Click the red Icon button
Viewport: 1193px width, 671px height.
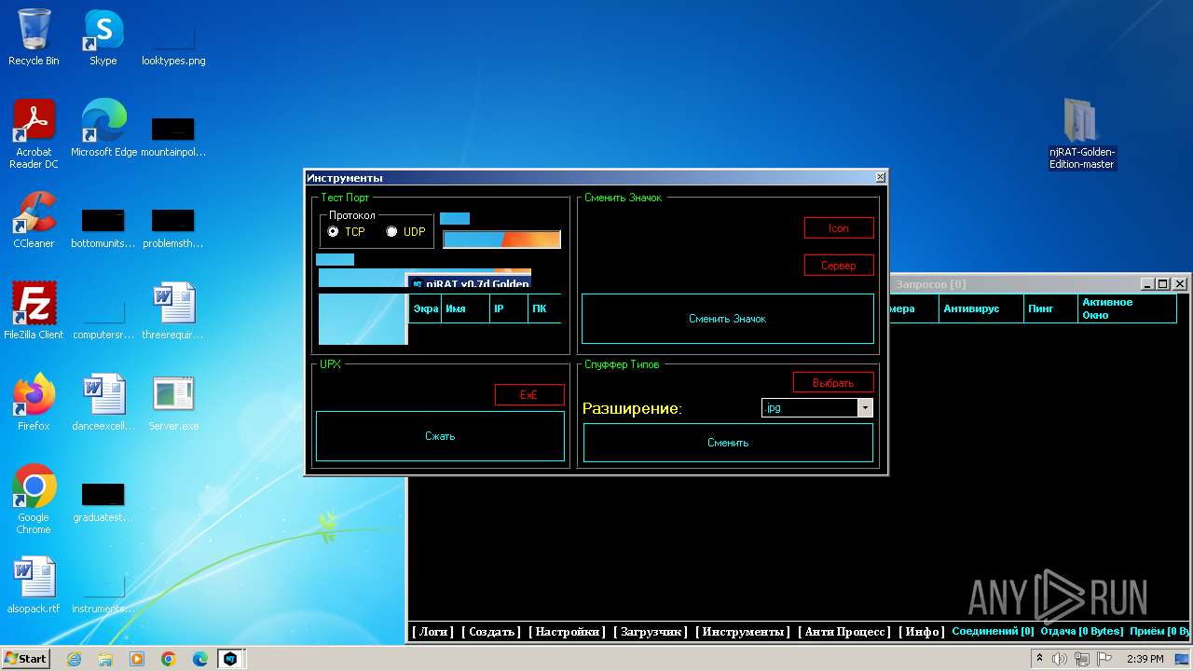(839, 228)
